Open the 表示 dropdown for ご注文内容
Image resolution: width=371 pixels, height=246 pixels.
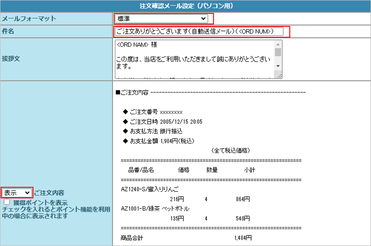17,193
